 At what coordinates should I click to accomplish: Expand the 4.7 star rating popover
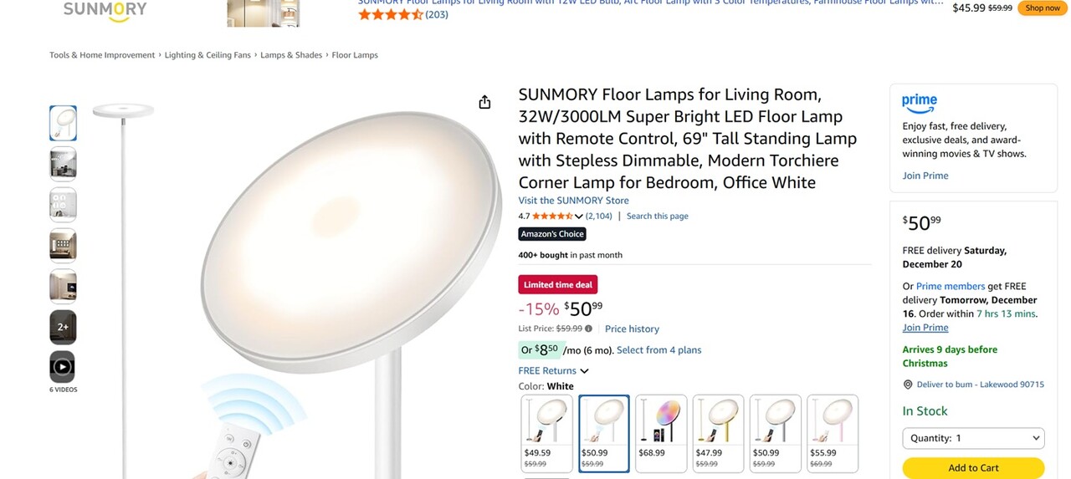578,217
